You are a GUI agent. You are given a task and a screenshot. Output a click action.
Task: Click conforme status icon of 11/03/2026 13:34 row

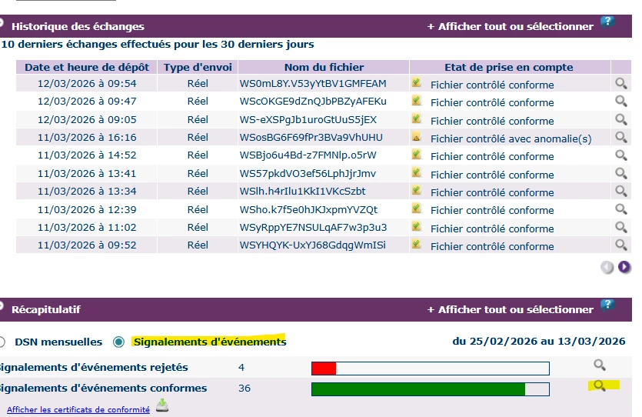417,190
